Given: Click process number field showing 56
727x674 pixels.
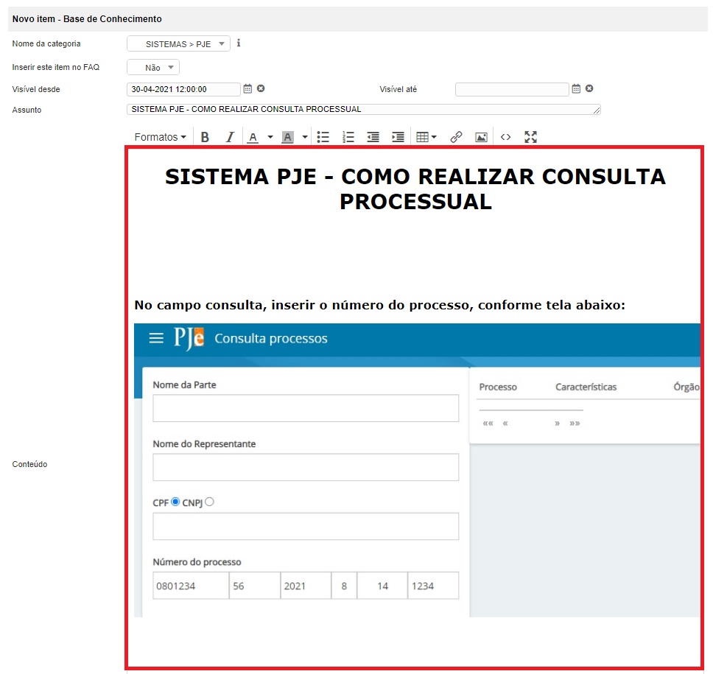Looking at the screenshot, I should [x=255, y=586].
